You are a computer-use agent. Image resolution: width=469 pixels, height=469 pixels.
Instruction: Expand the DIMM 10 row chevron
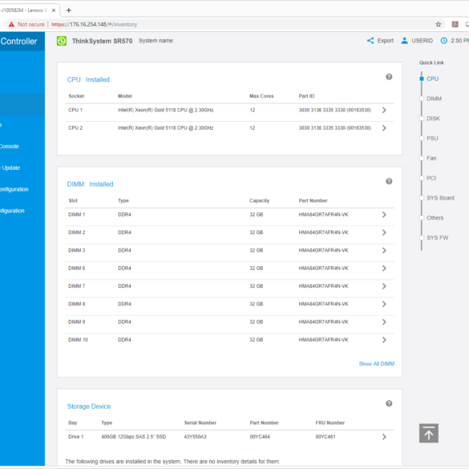tap(384, 340)
